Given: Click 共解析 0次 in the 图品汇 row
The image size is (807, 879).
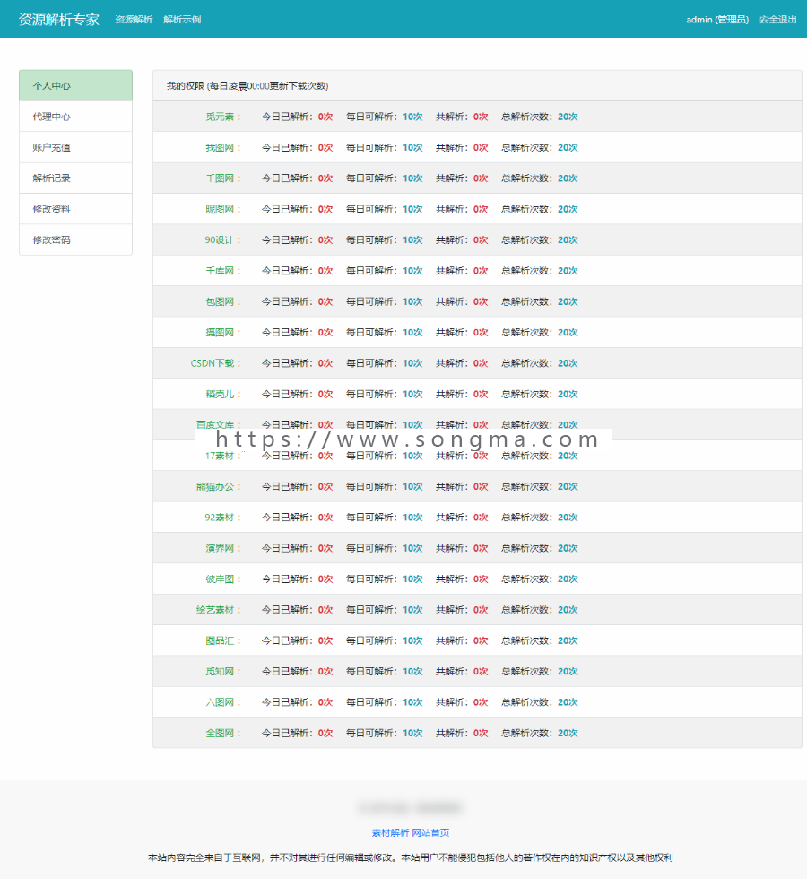Looking at the screenshot, I should point(462,640).
